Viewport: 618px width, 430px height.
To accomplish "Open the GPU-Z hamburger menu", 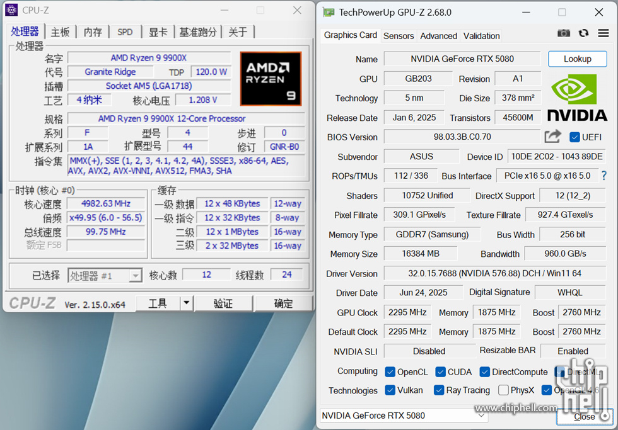I will pos(603,33).
